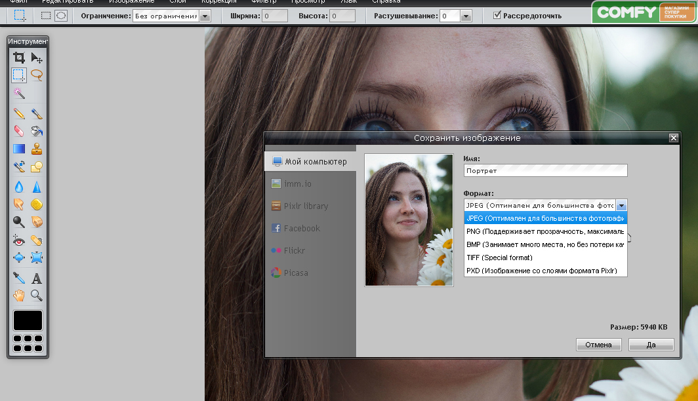The height and width of the screenshot is (401, 698).
Task: Open the Просмотр menu
Action: click(x=308, y=2)
